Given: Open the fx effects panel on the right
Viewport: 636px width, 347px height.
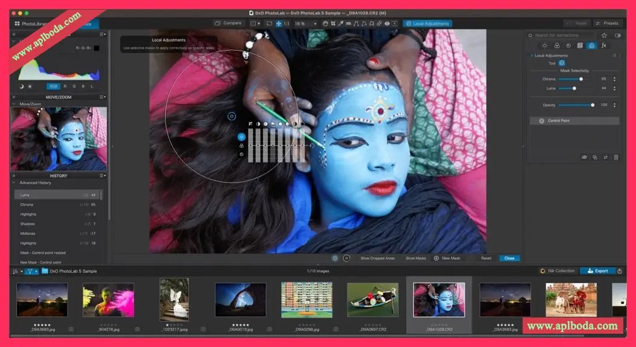Looking at the screenshot, I should [603, 45].
